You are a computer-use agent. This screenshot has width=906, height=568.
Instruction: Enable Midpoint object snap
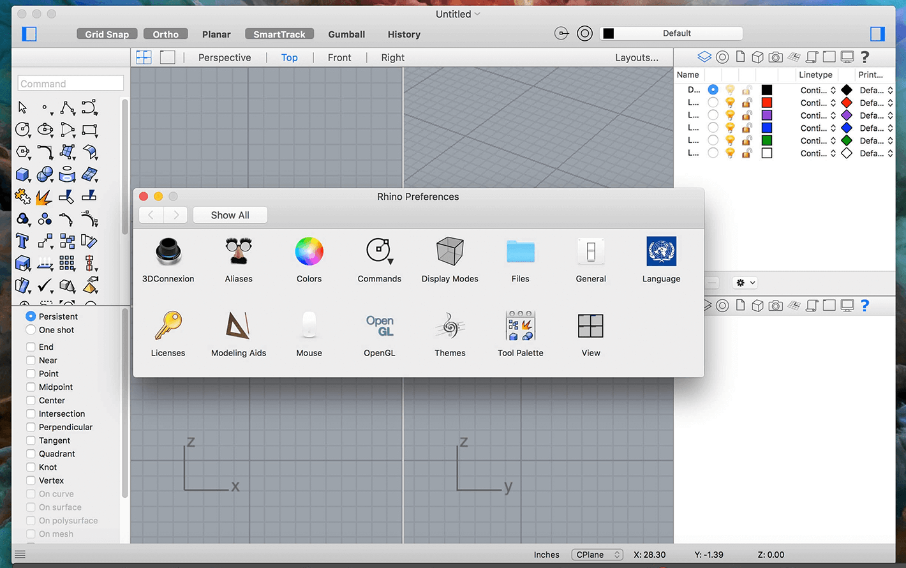[31, 387]
